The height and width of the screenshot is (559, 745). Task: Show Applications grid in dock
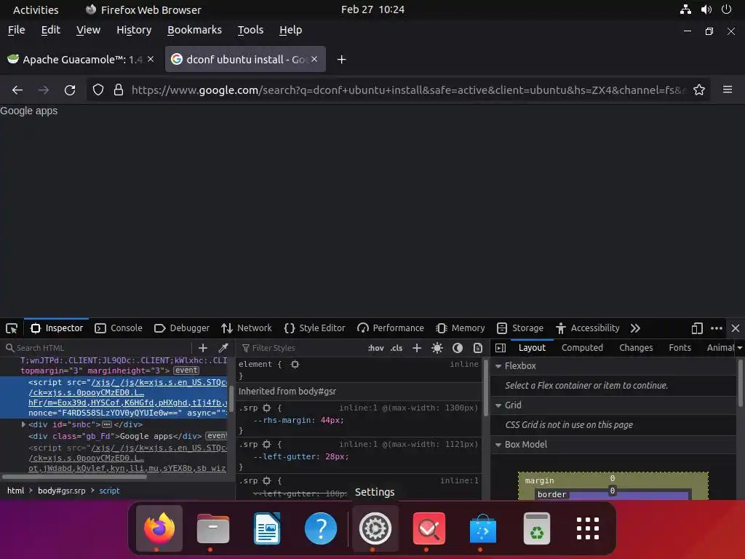pyautogui.click(x=588, y=528)
